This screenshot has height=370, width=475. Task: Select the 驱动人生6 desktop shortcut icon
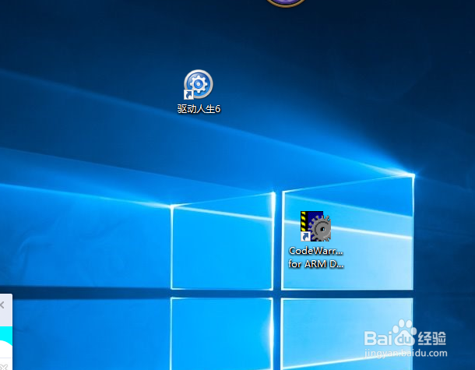(199, 85)
